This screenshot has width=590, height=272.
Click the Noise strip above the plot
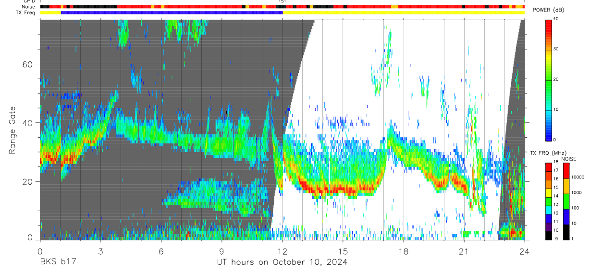282,7
